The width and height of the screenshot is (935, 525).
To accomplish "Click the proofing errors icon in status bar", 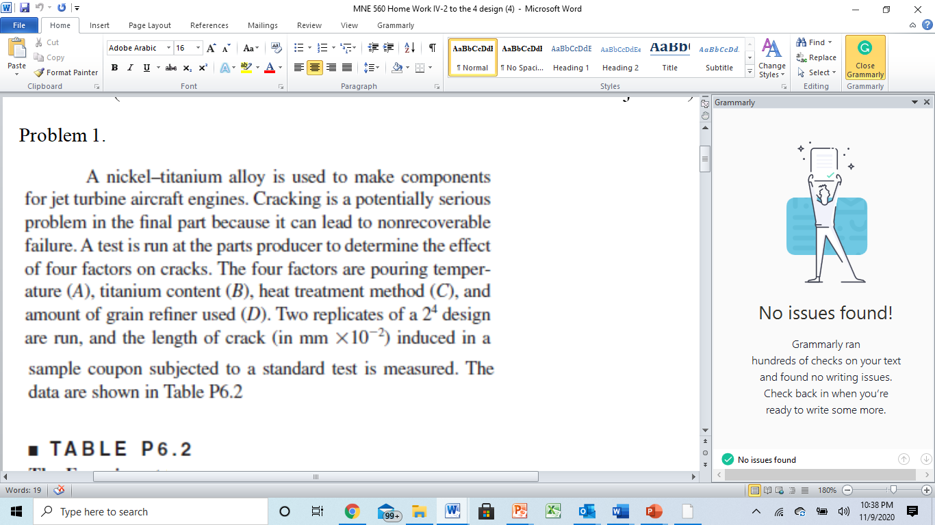I will point(59,490).
